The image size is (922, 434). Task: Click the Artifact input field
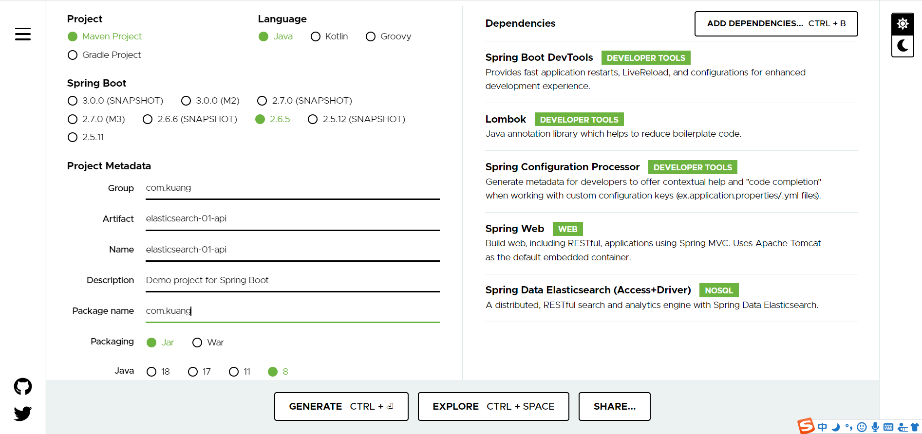tap(293, 219)
